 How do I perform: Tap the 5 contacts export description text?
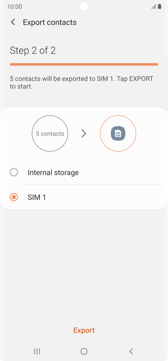pyautogui.click(x=81, y=82)
